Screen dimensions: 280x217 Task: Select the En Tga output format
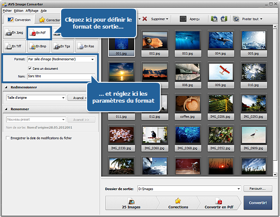(63, 46)
